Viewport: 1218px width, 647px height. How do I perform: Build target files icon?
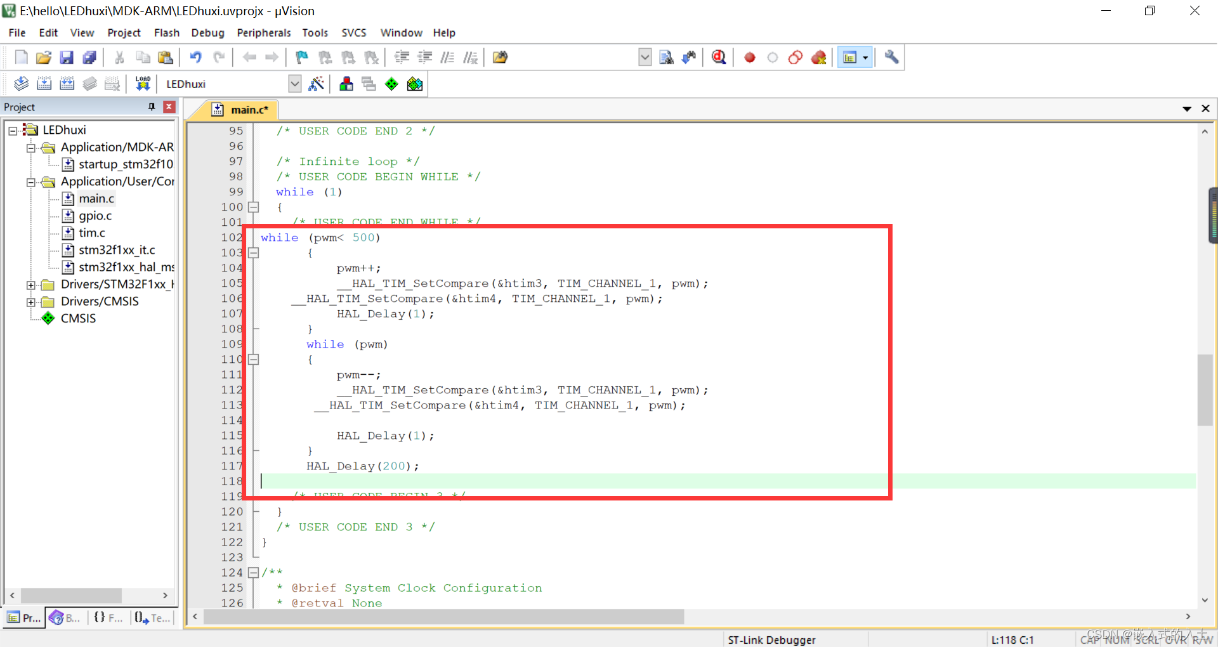(44, 84)
